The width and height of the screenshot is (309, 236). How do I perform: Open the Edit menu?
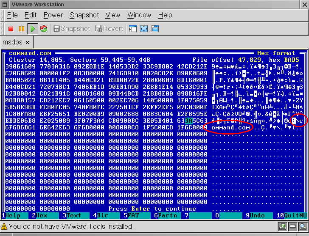[31, 15]
